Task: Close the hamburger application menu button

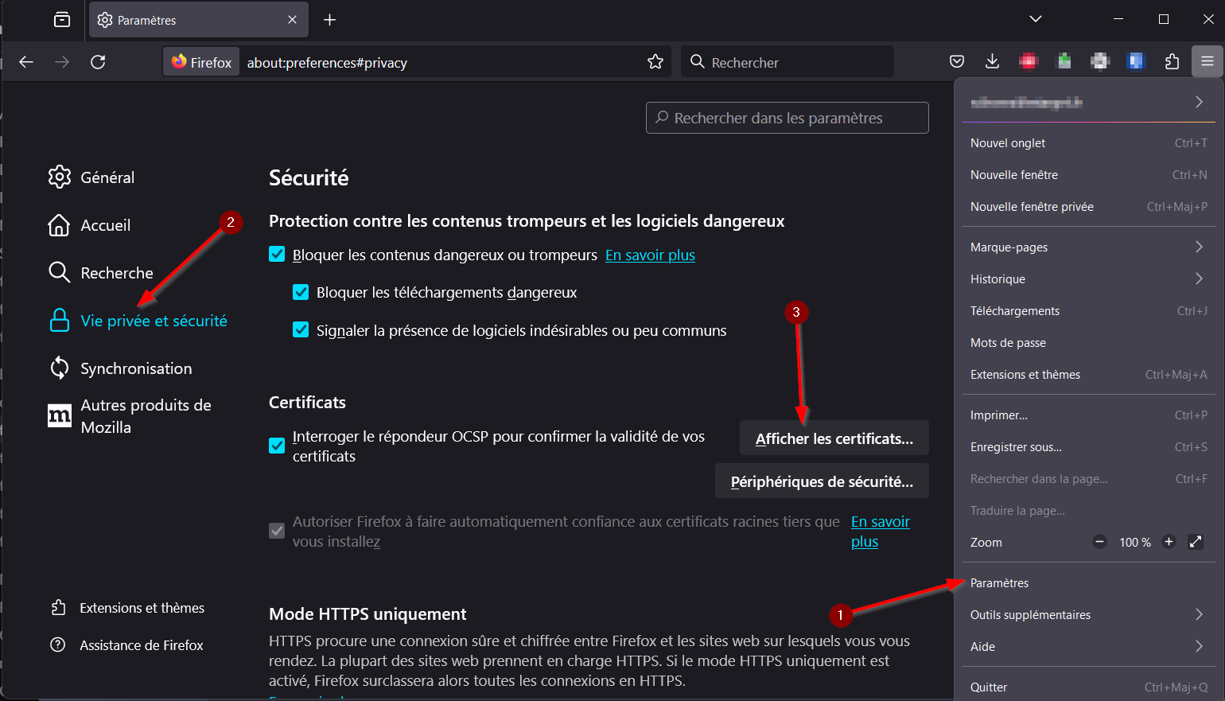Action: (1207, 62)
